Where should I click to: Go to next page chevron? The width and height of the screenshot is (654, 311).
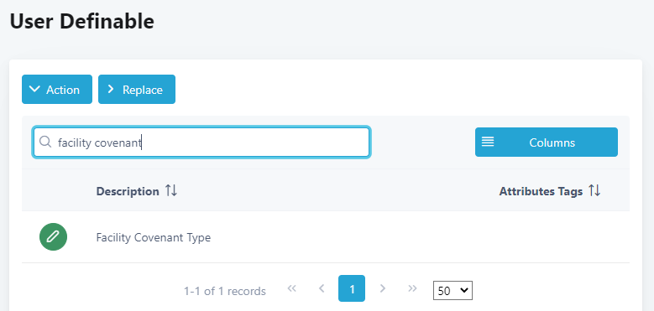pos(383,288)
